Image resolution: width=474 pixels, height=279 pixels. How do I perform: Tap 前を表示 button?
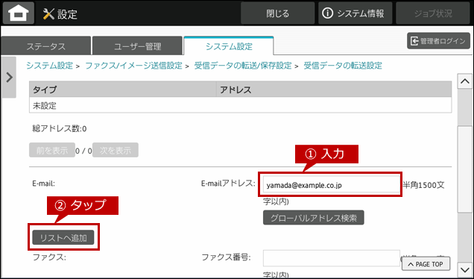[52, 150]
